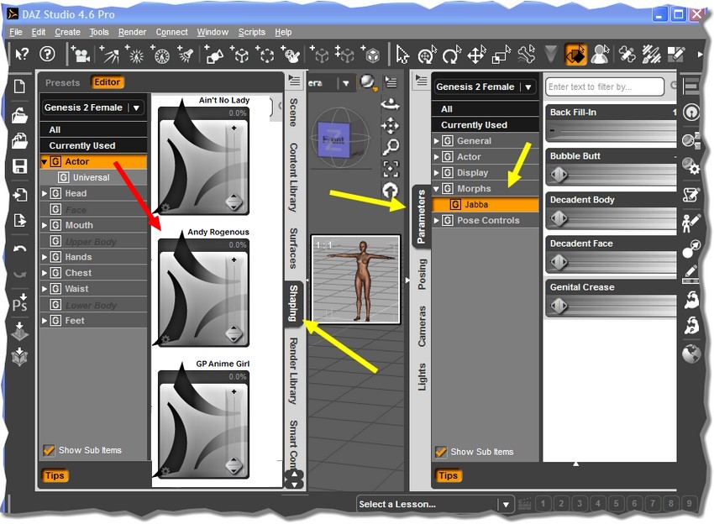The height and width of the screenshot is (524, 714).
Task: Click the What's This help cursor icon
Action: (x=21, y=55)
